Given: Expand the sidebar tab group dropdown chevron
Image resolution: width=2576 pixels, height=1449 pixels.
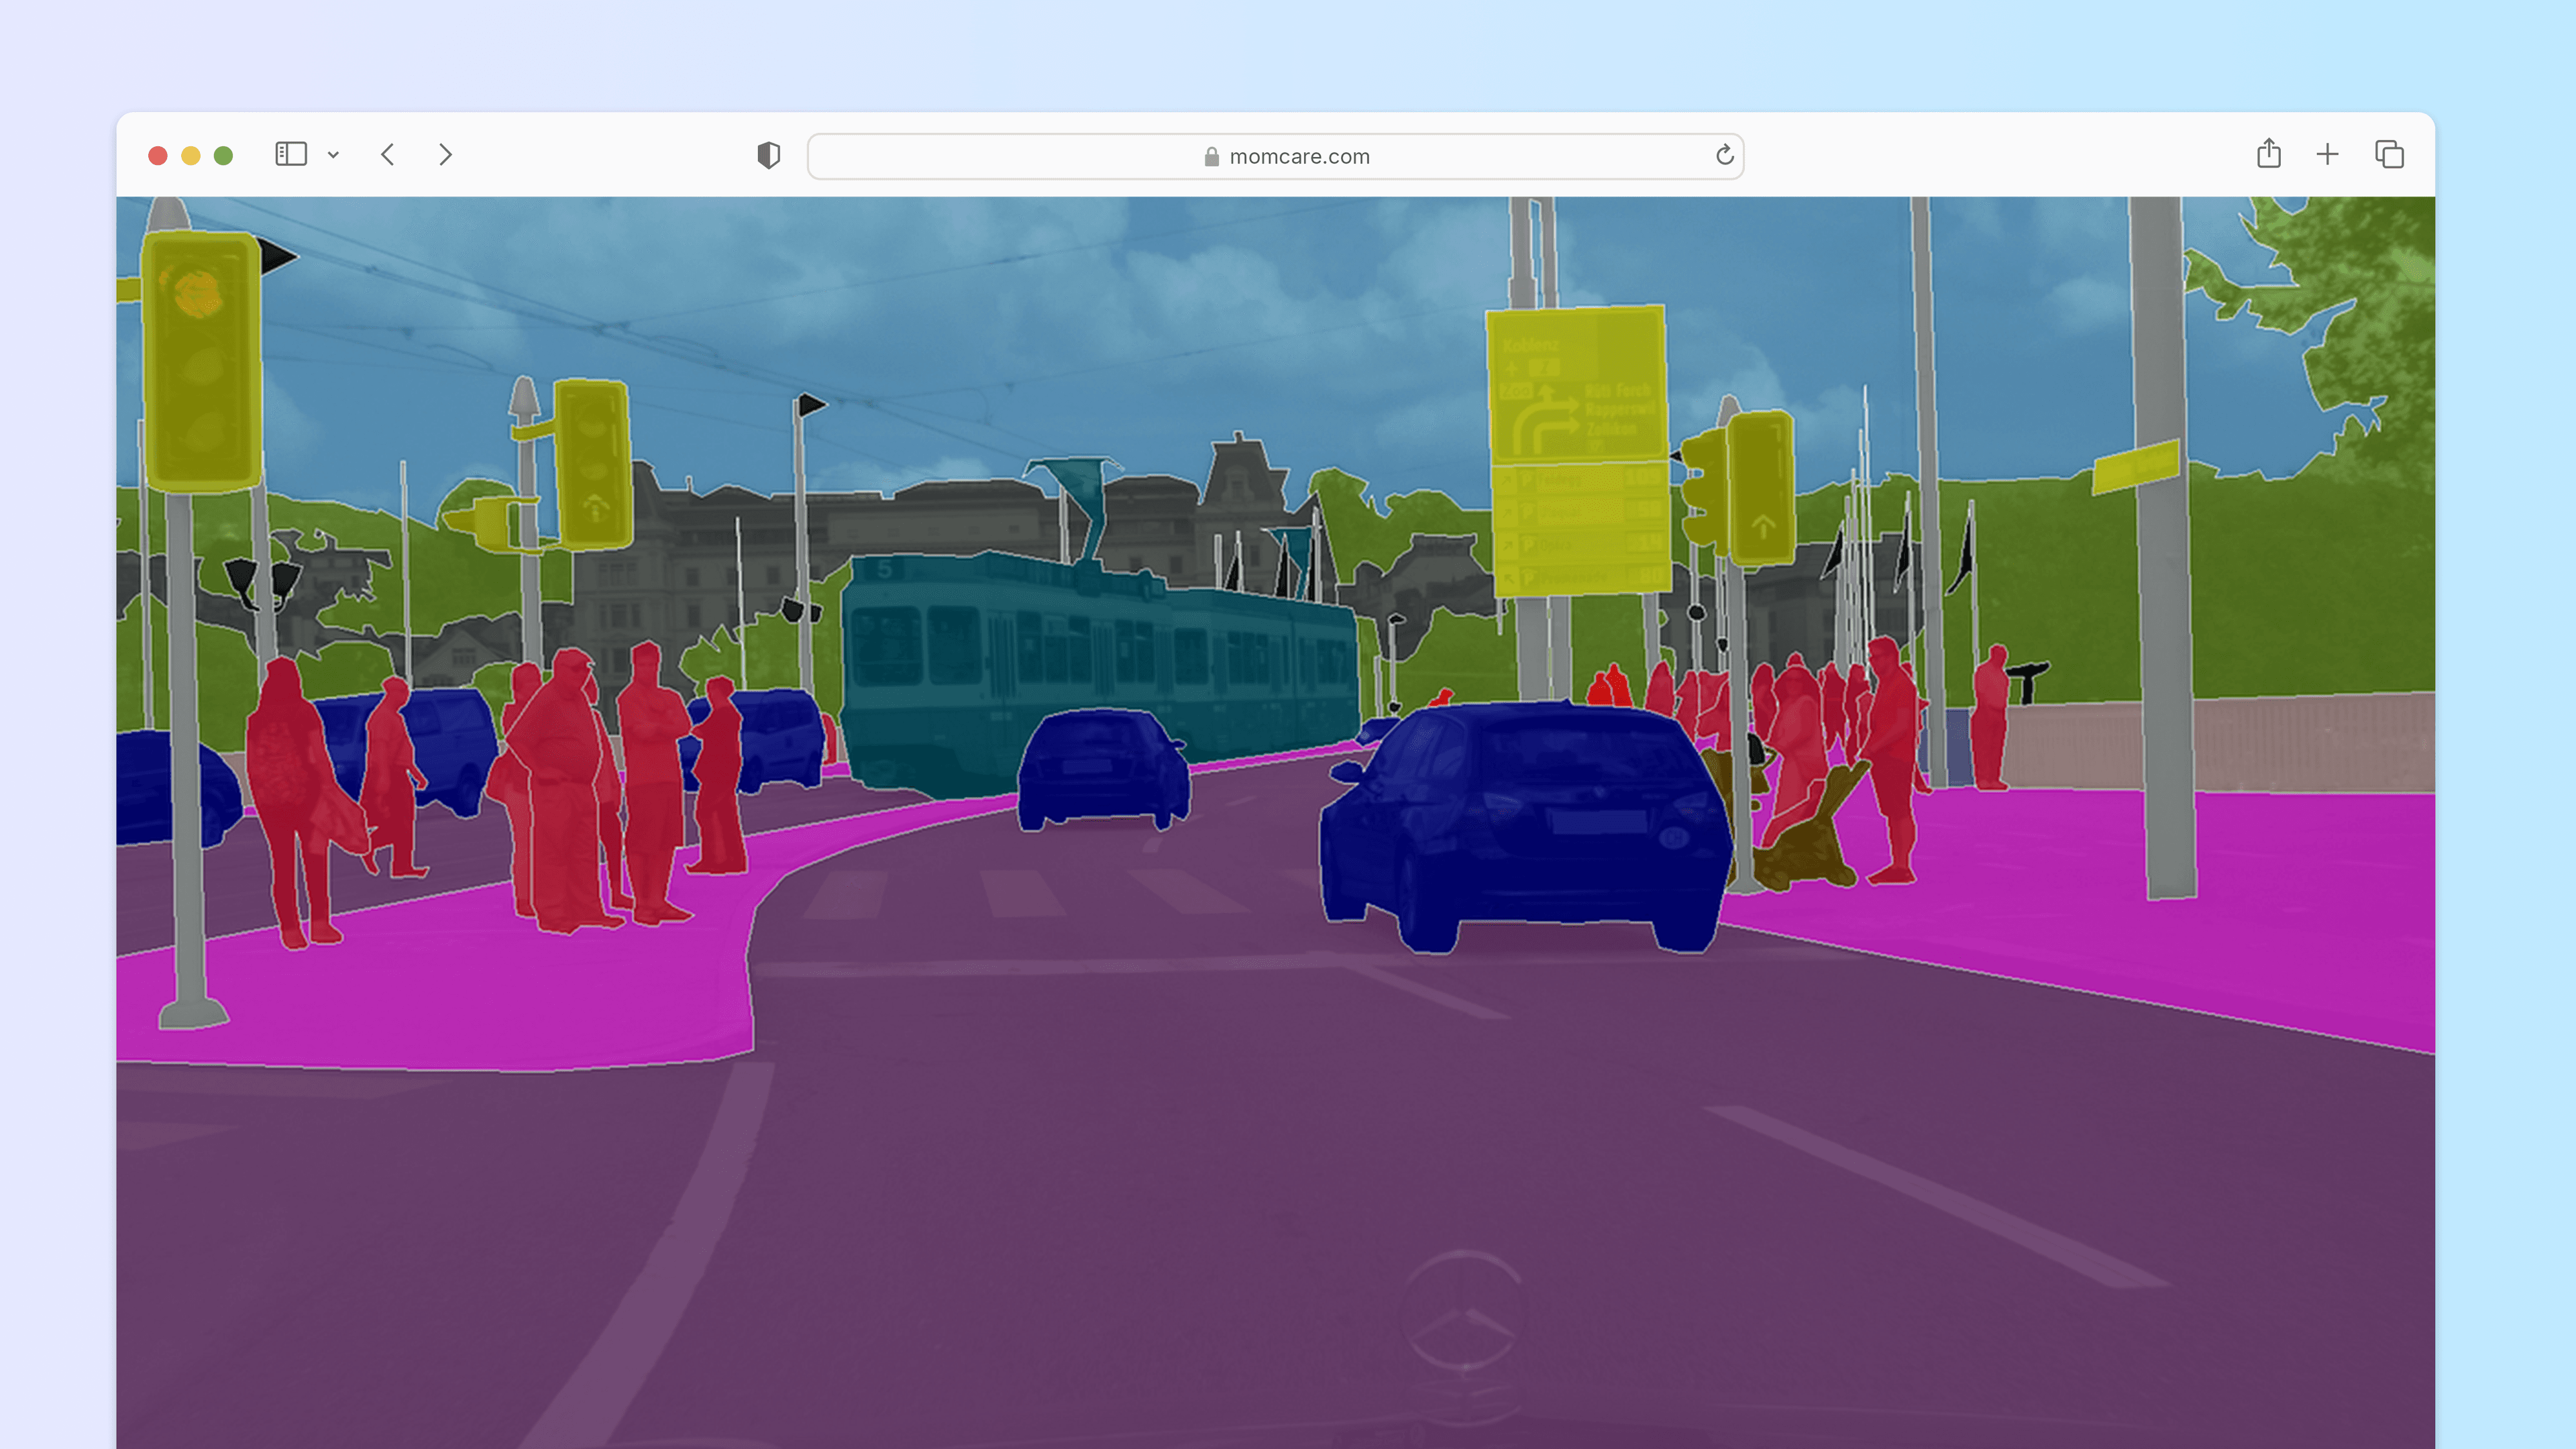Looking at the screenshot, I should tap(333, 155).
